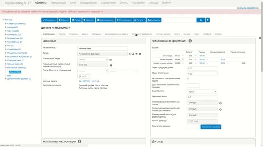Add a subscriber with Абонент button
Image resolution: width=263 pixels, height=147 pixels.
tap(64, 20)
